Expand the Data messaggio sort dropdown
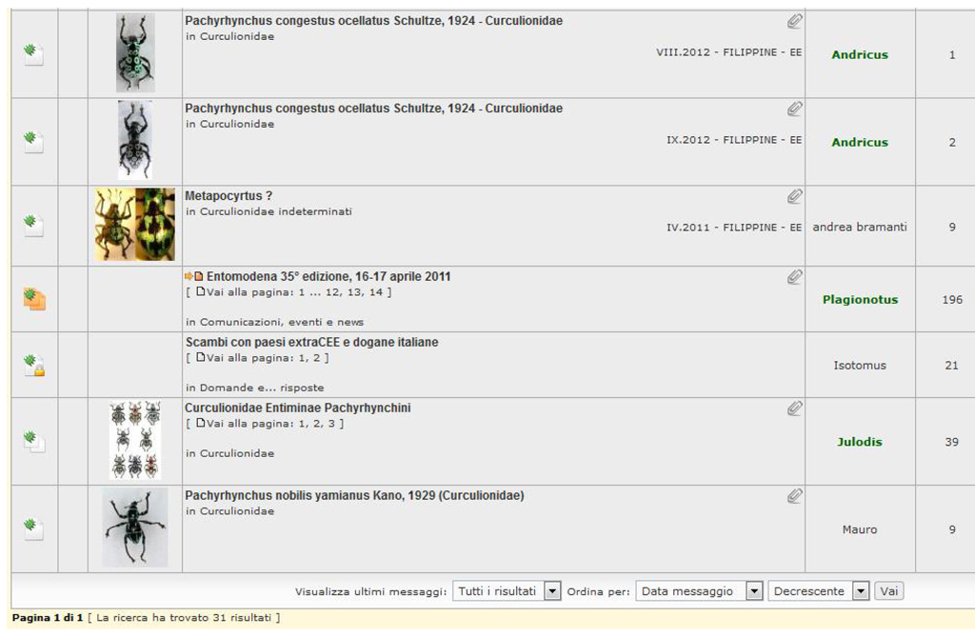Image resolution: width=975 pixels, height=637 pixels. [x=699, y=591]
